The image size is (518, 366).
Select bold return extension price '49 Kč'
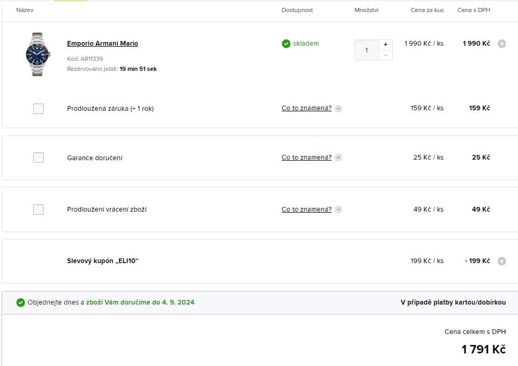coord(481,210)
